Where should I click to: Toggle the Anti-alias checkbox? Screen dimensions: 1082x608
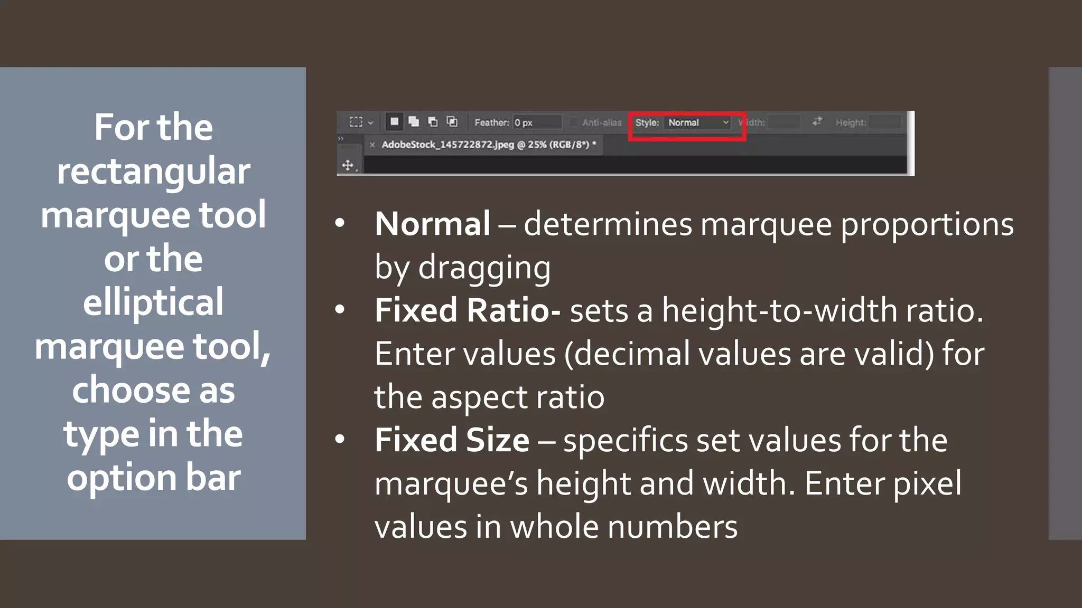(x=574, y=122)
